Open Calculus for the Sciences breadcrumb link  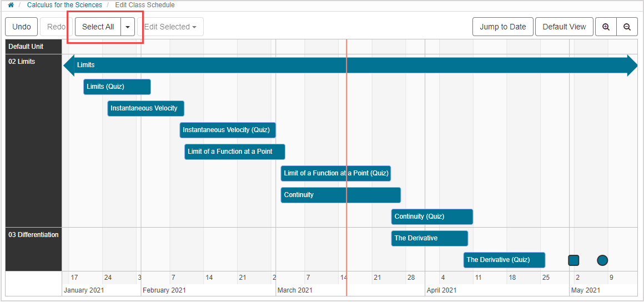[64, 5]
